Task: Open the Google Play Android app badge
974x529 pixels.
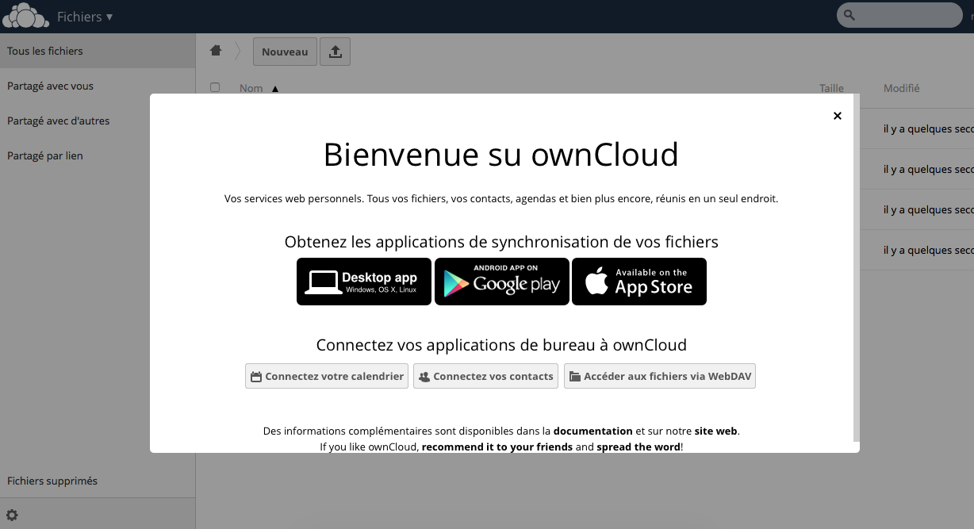Action: 502,282
